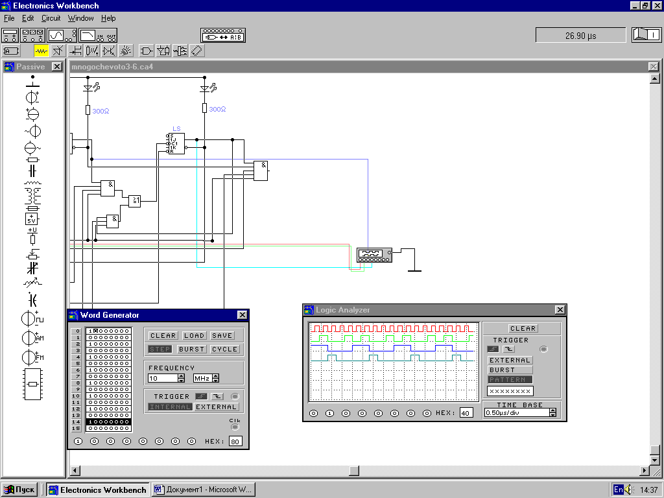Open the Circuit menu
The width and height of the screenshot is (664, 498).
pyautogui.click(x=51, y=18)
